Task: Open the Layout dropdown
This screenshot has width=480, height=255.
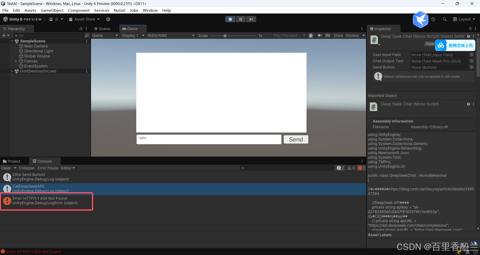Action: tap(464, 19)
